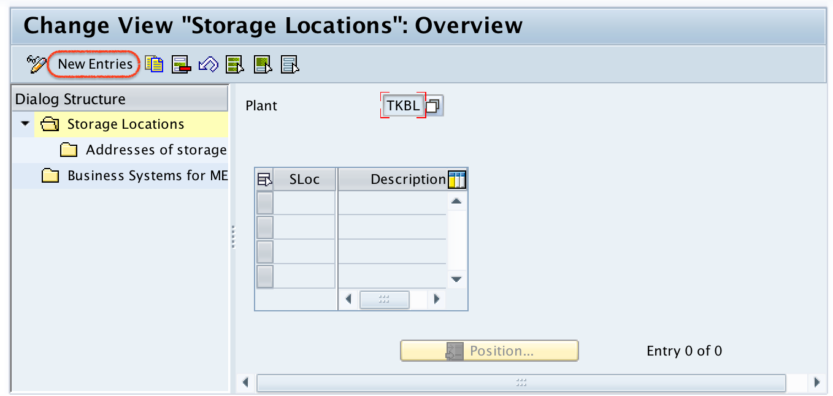The image size is (833, 396).
Task: Click the bottom window scrollbar right arrow
Action: tap(816, 383)
